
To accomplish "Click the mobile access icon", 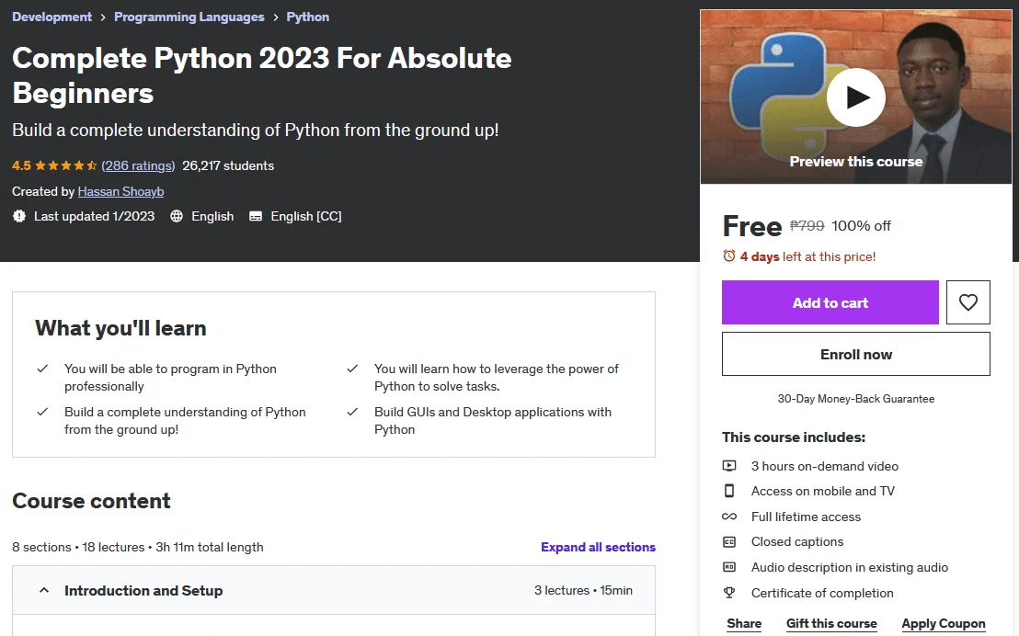I will [x=729, y=491].
